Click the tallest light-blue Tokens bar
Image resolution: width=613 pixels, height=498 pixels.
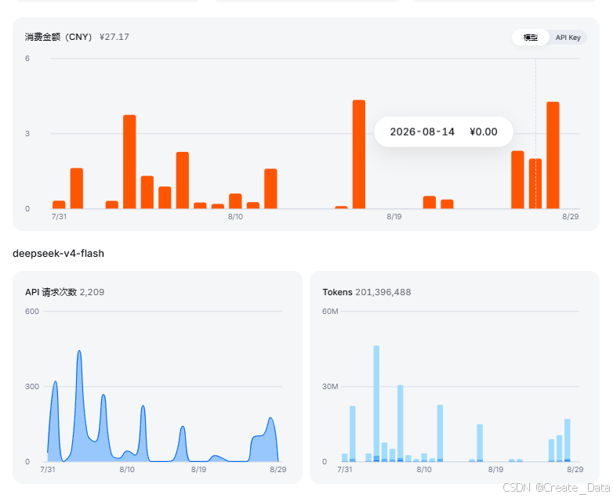click(x=376, y=403)
